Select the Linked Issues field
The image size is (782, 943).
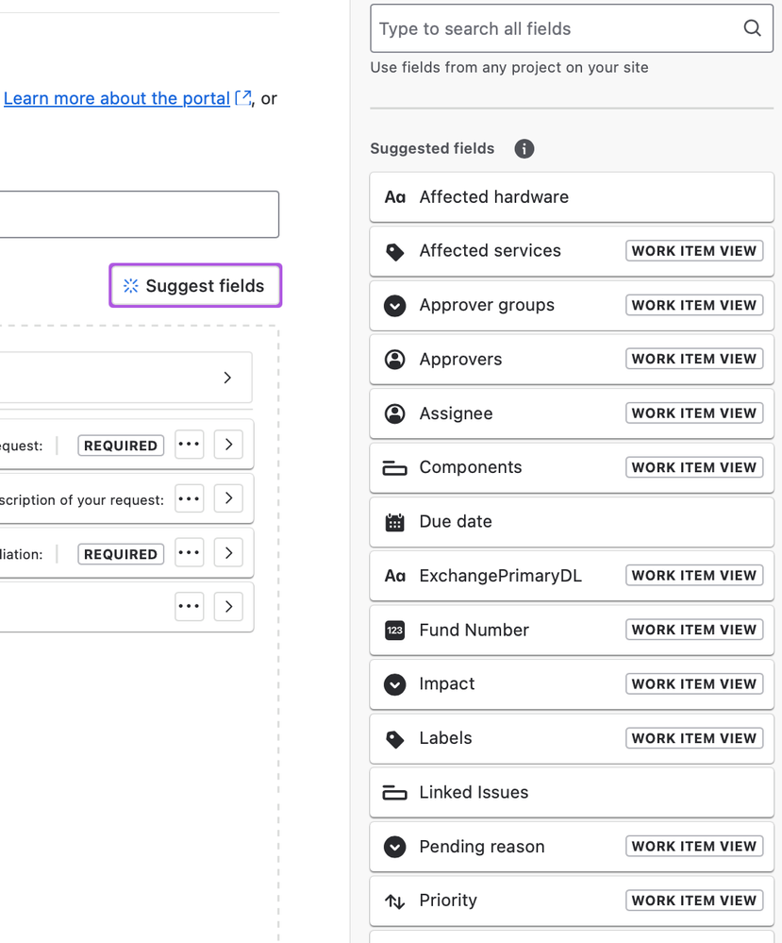(572, 793)
